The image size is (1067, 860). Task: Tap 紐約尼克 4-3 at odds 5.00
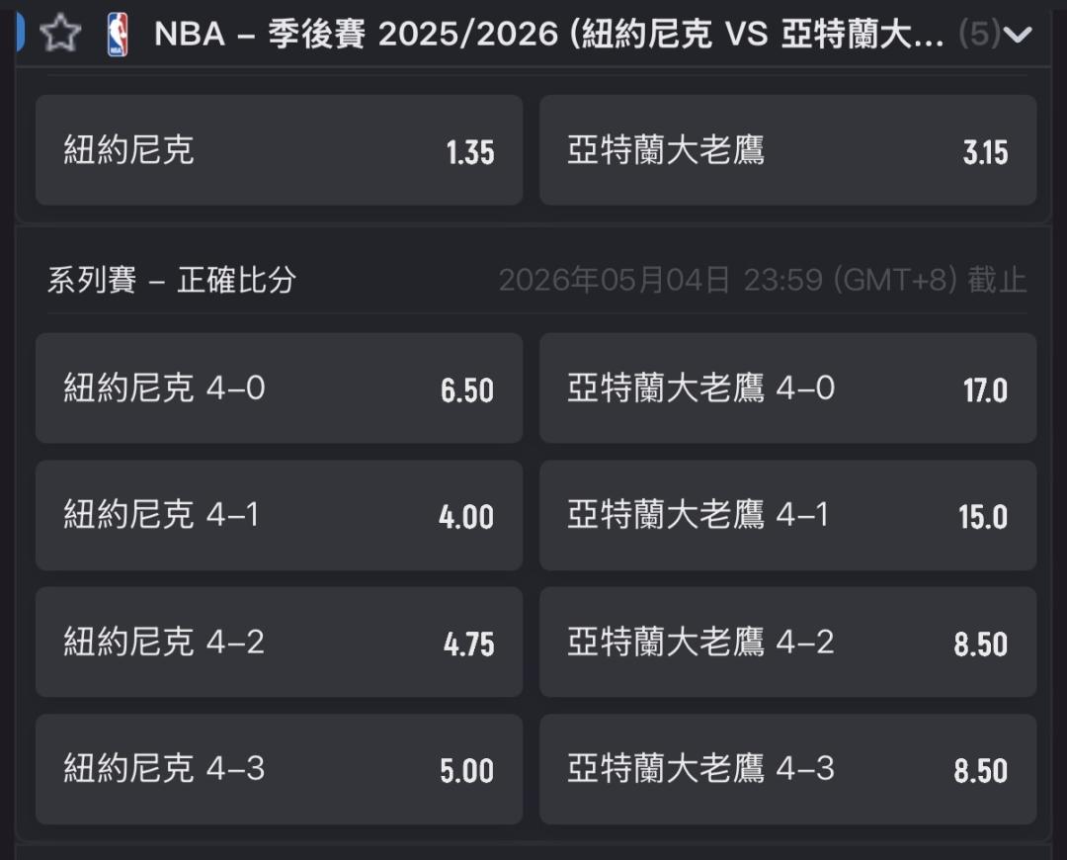click(x=279, y=769)
